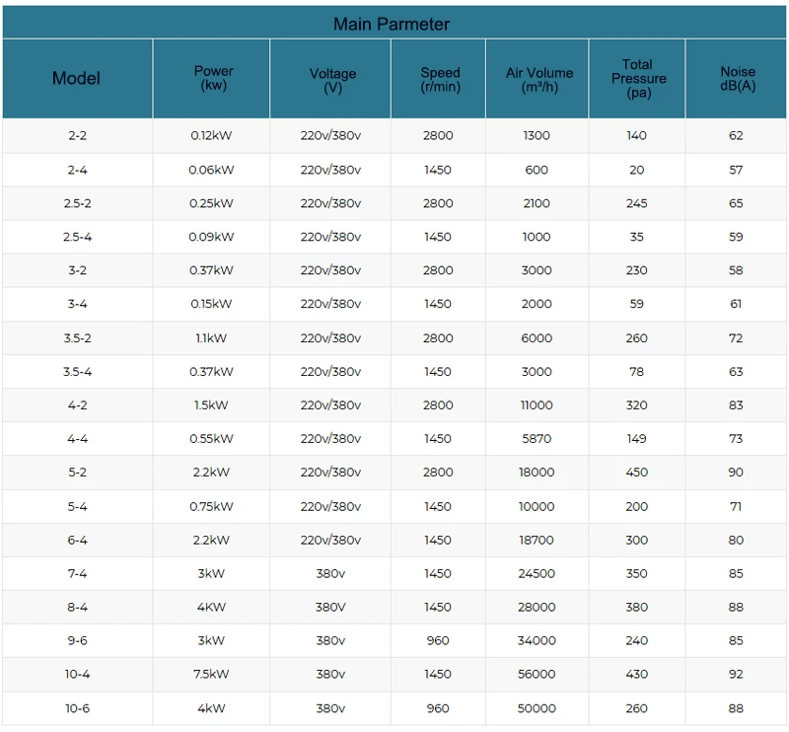Screen dimensions: 789x732
Task: Click the "Main Parmeter" table title
Action: 392,24
